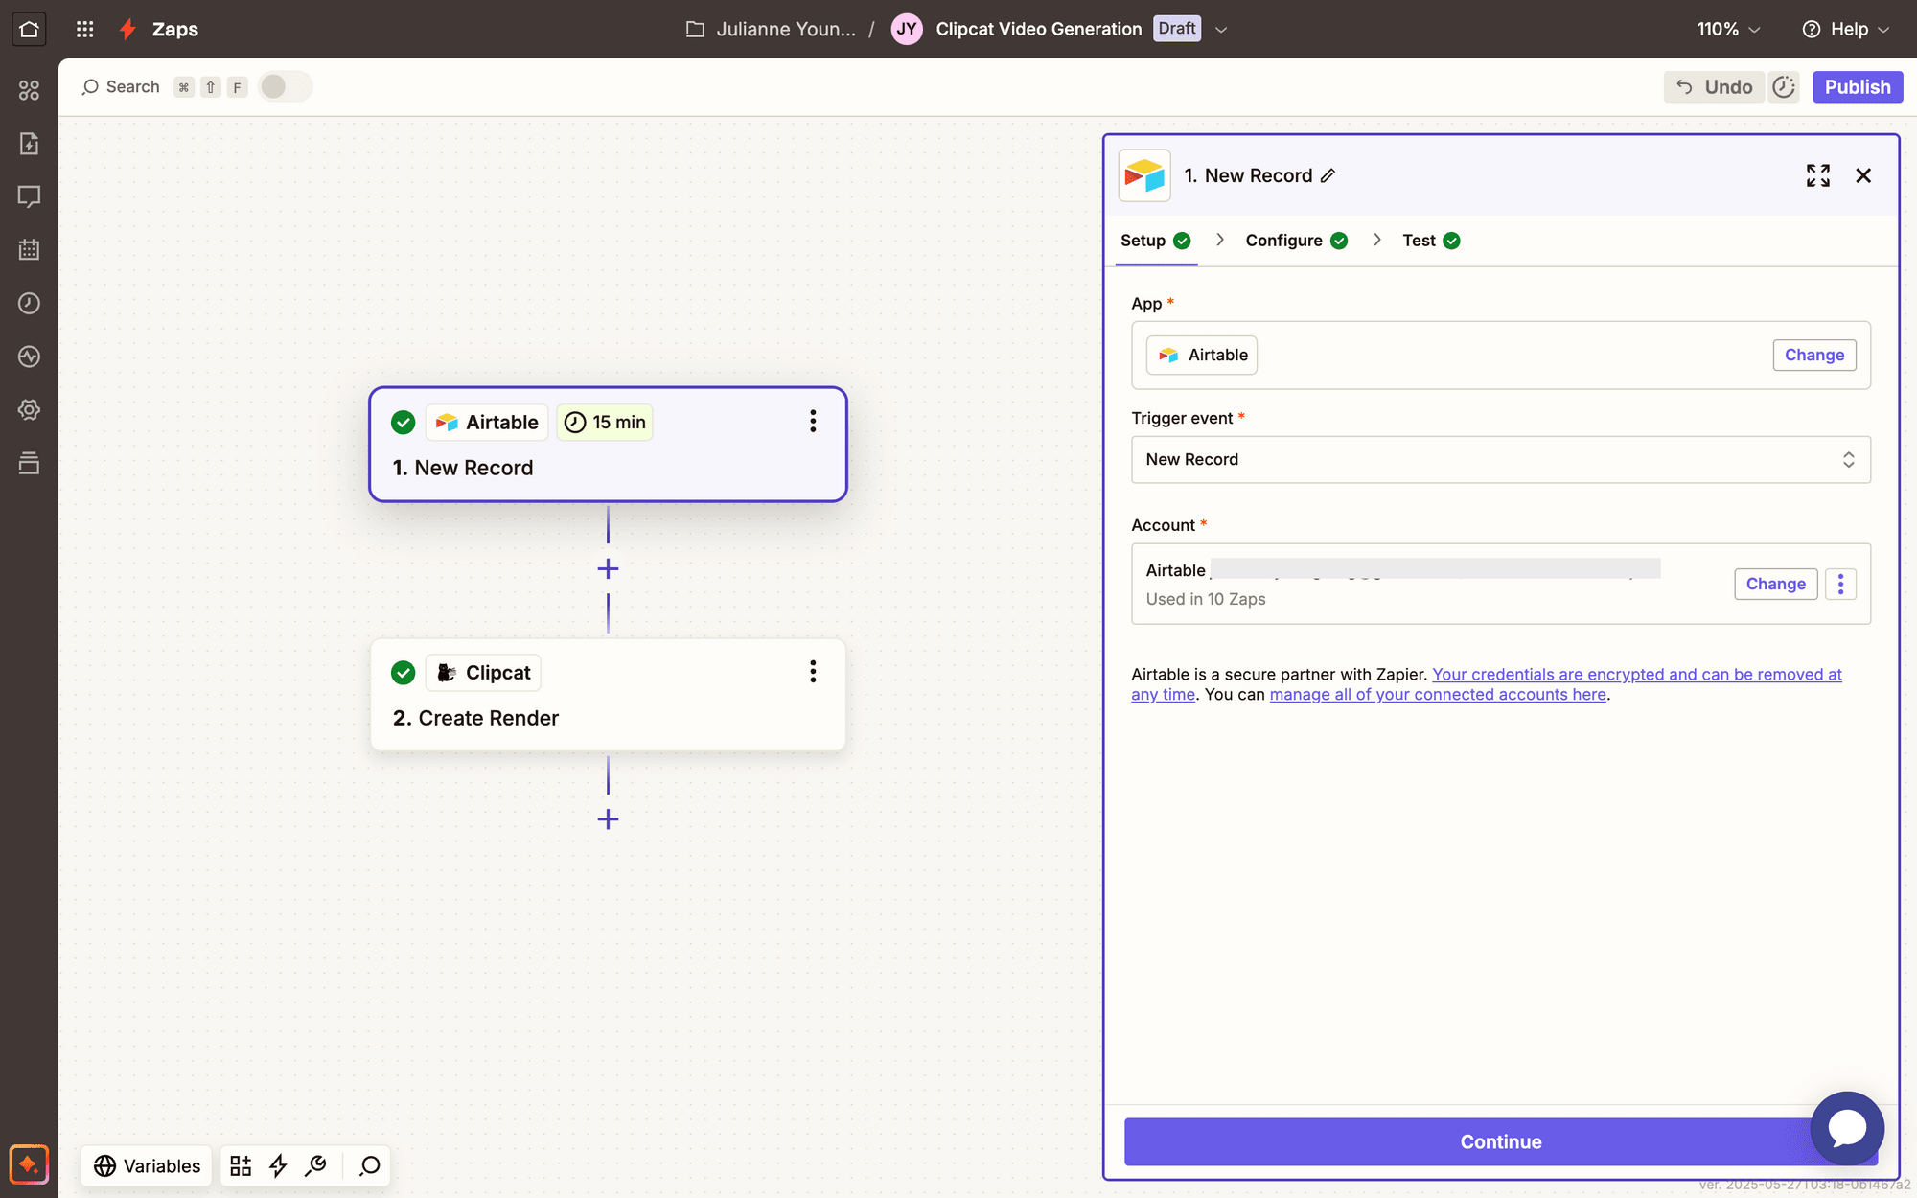Click the wrench tools toolbar icon

[x=315, y=1165]
